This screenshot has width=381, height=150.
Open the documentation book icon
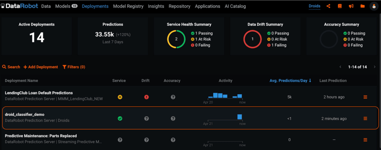point(340,6)
